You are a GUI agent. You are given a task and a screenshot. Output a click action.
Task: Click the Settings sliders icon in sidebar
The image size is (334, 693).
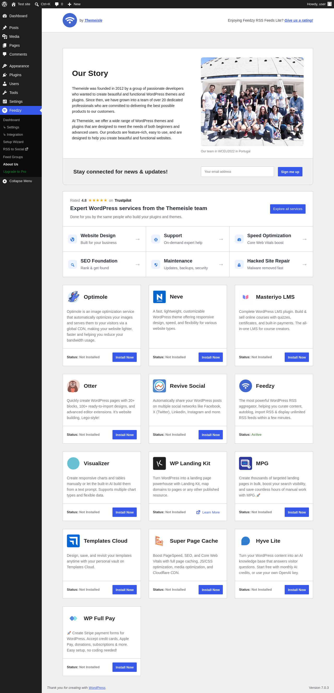pos(5,101)
